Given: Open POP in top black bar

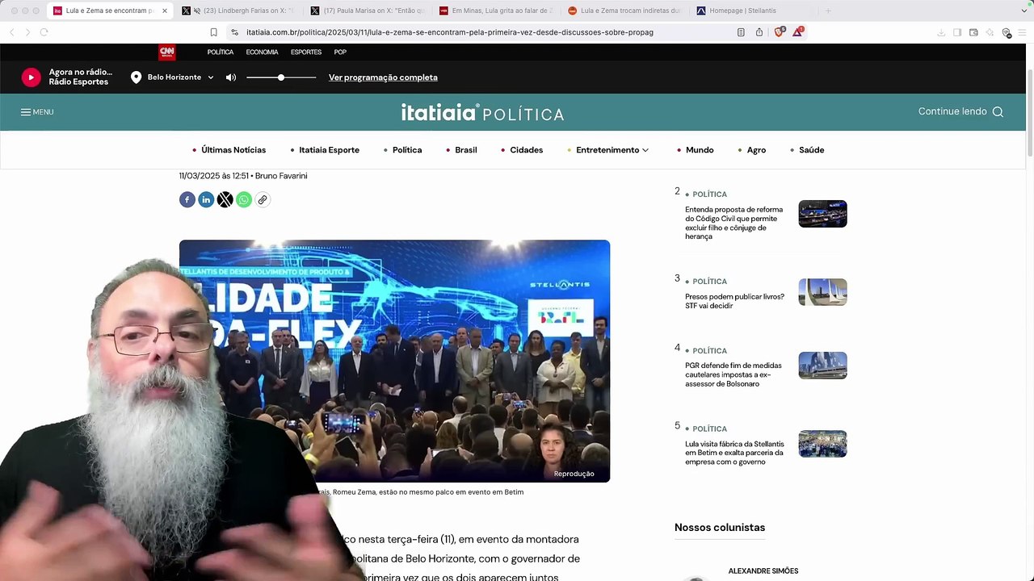Looking at the screenshot, I should point(340,52).
